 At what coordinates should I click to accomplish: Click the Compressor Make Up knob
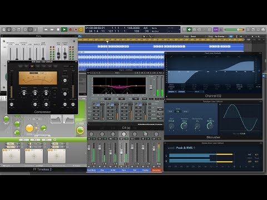[46, 93]
